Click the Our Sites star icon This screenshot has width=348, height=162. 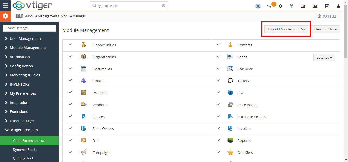click(230, 152)
